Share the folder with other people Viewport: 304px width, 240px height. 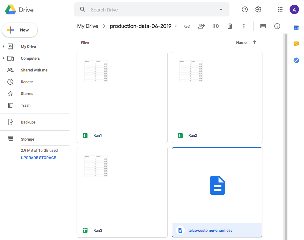201,26
